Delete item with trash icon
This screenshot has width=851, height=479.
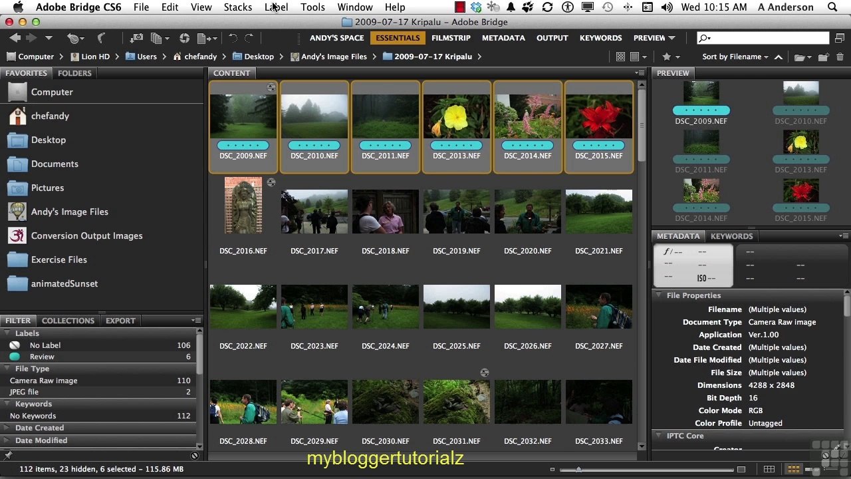click(x=839, y=57)
